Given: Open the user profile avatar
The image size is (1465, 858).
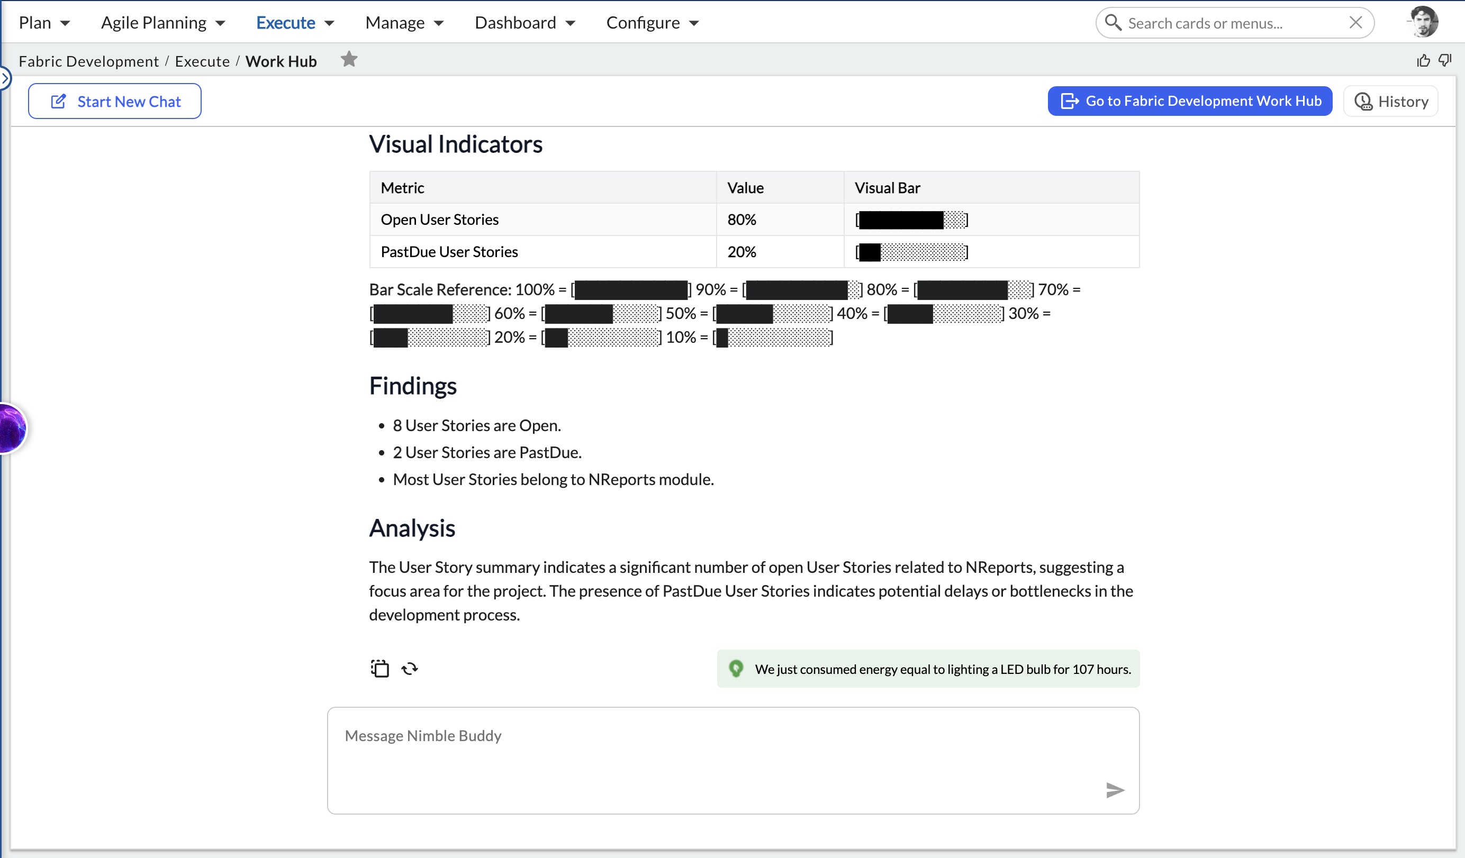Looking at the screenshot, I should (x=1423, y=22).
